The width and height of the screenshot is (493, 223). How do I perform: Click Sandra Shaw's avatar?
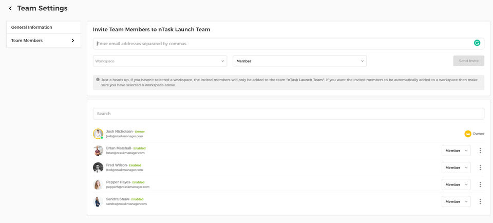coord(98,201)
